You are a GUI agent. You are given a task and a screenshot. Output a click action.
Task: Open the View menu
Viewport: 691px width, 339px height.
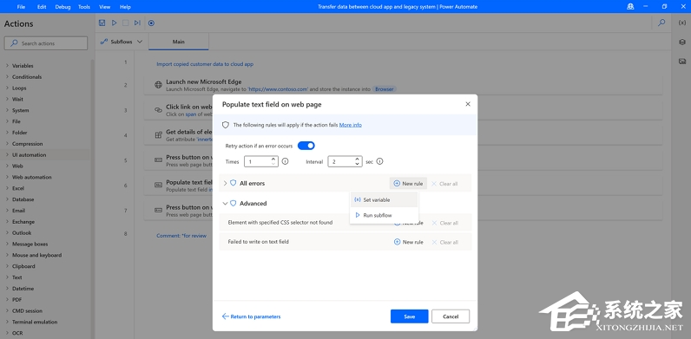pyautogui.click(x=105, y=7)
